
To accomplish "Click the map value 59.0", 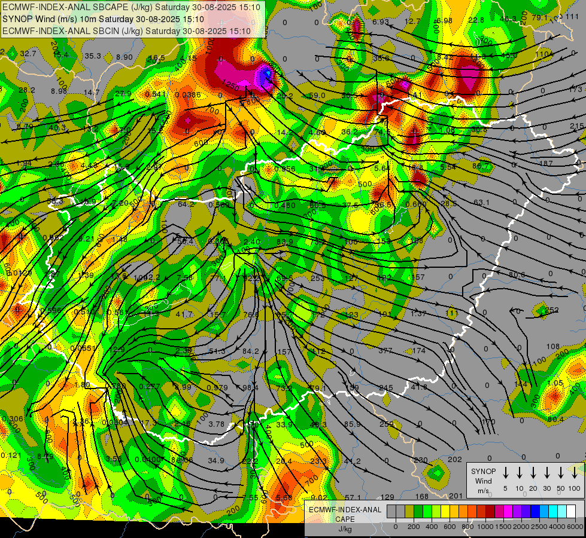I will (317, 95).
